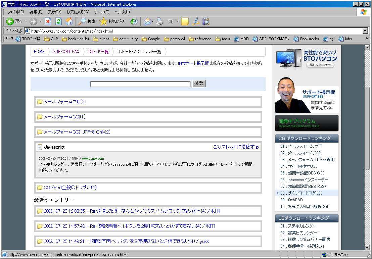Open the TODO一覧 links-bar bookmark
Viewport: 372px width, 259px height.
point(28,39)
